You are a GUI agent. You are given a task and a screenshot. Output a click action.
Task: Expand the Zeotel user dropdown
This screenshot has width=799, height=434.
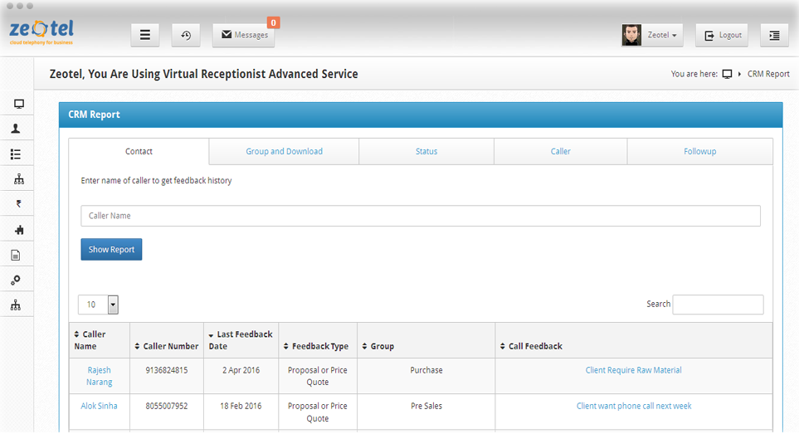662,35
